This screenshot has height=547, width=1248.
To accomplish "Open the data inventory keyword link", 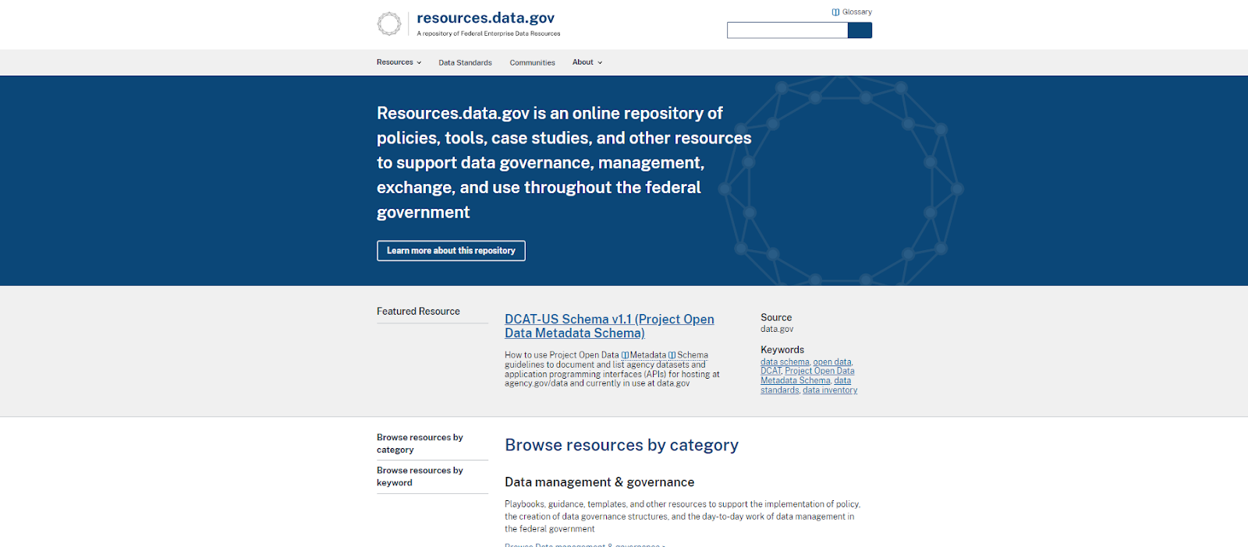I will tap(830, 390).
